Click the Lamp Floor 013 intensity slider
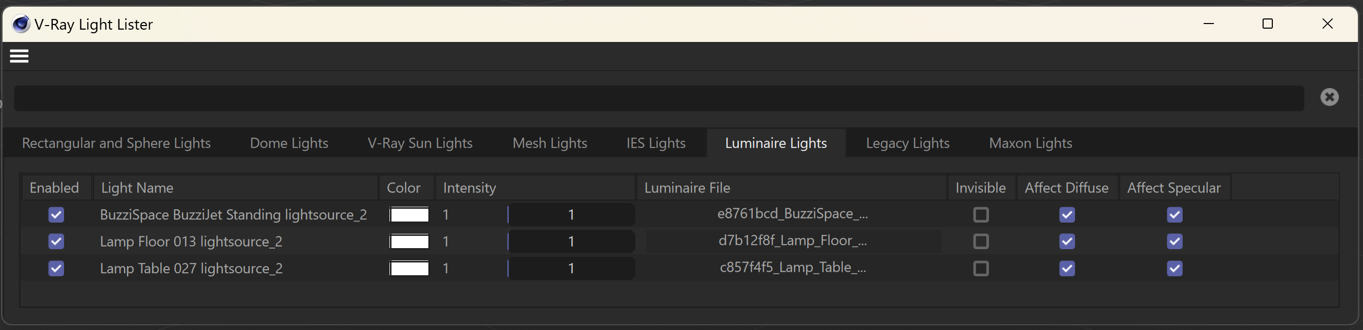 coord(571,242)
